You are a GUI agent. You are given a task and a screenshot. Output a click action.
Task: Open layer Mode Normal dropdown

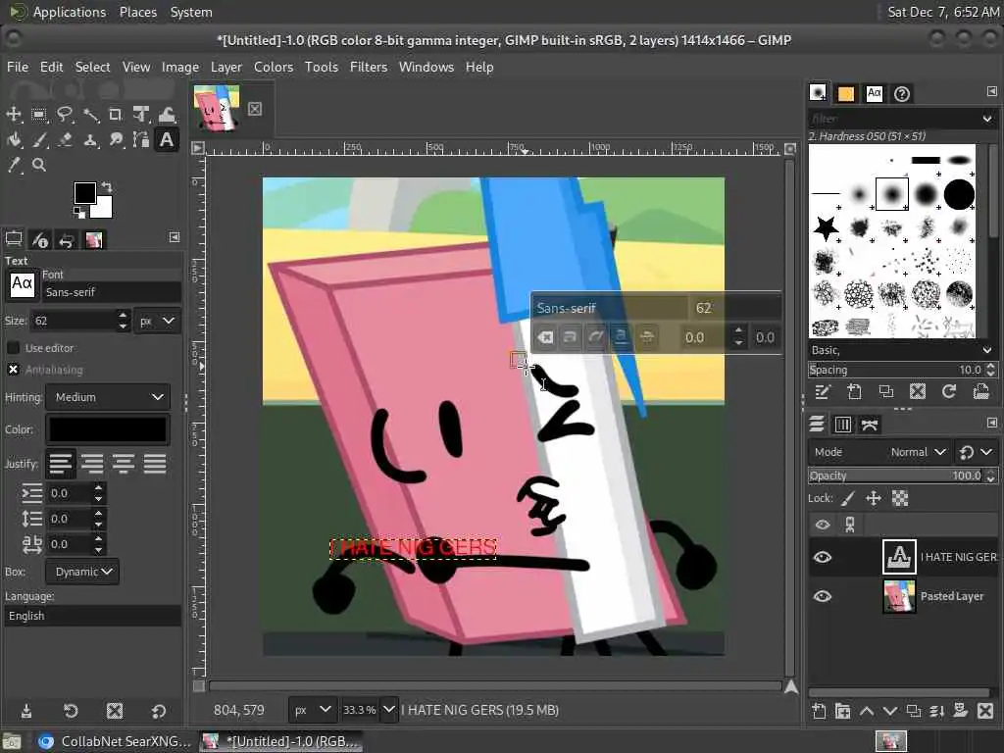pyautogui.click(x=879, y=452)
